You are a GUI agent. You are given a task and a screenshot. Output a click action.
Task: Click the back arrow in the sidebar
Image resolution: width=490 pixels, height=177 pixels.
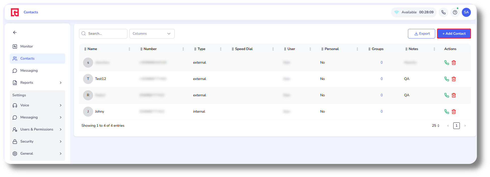(15, 32)
